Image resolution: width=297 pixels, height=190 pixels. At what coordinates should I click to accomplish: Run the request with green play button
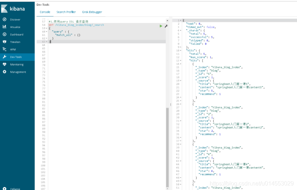pyautogui.click(x=161, y=26)
